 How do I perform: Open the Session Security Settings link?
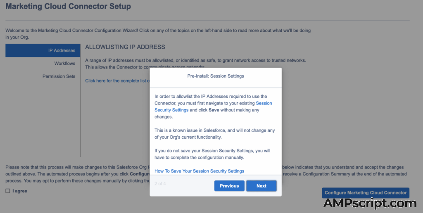pos(264,103)
